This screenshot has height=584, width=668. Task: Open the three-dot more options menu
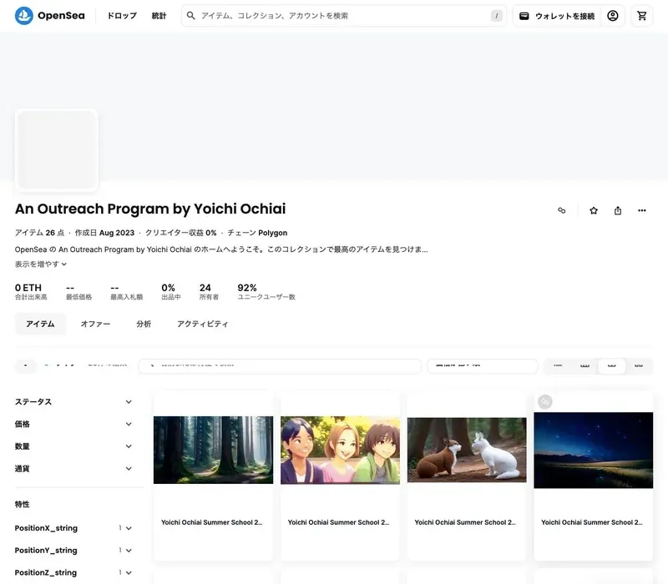[641, 210]
